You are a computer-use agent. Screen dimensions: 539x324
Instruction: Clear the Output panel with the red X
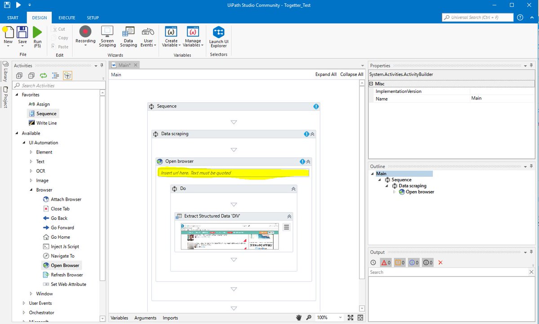point(440,263)
